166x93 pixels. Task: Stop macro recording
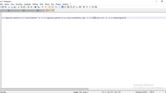[x=87, y=7]
